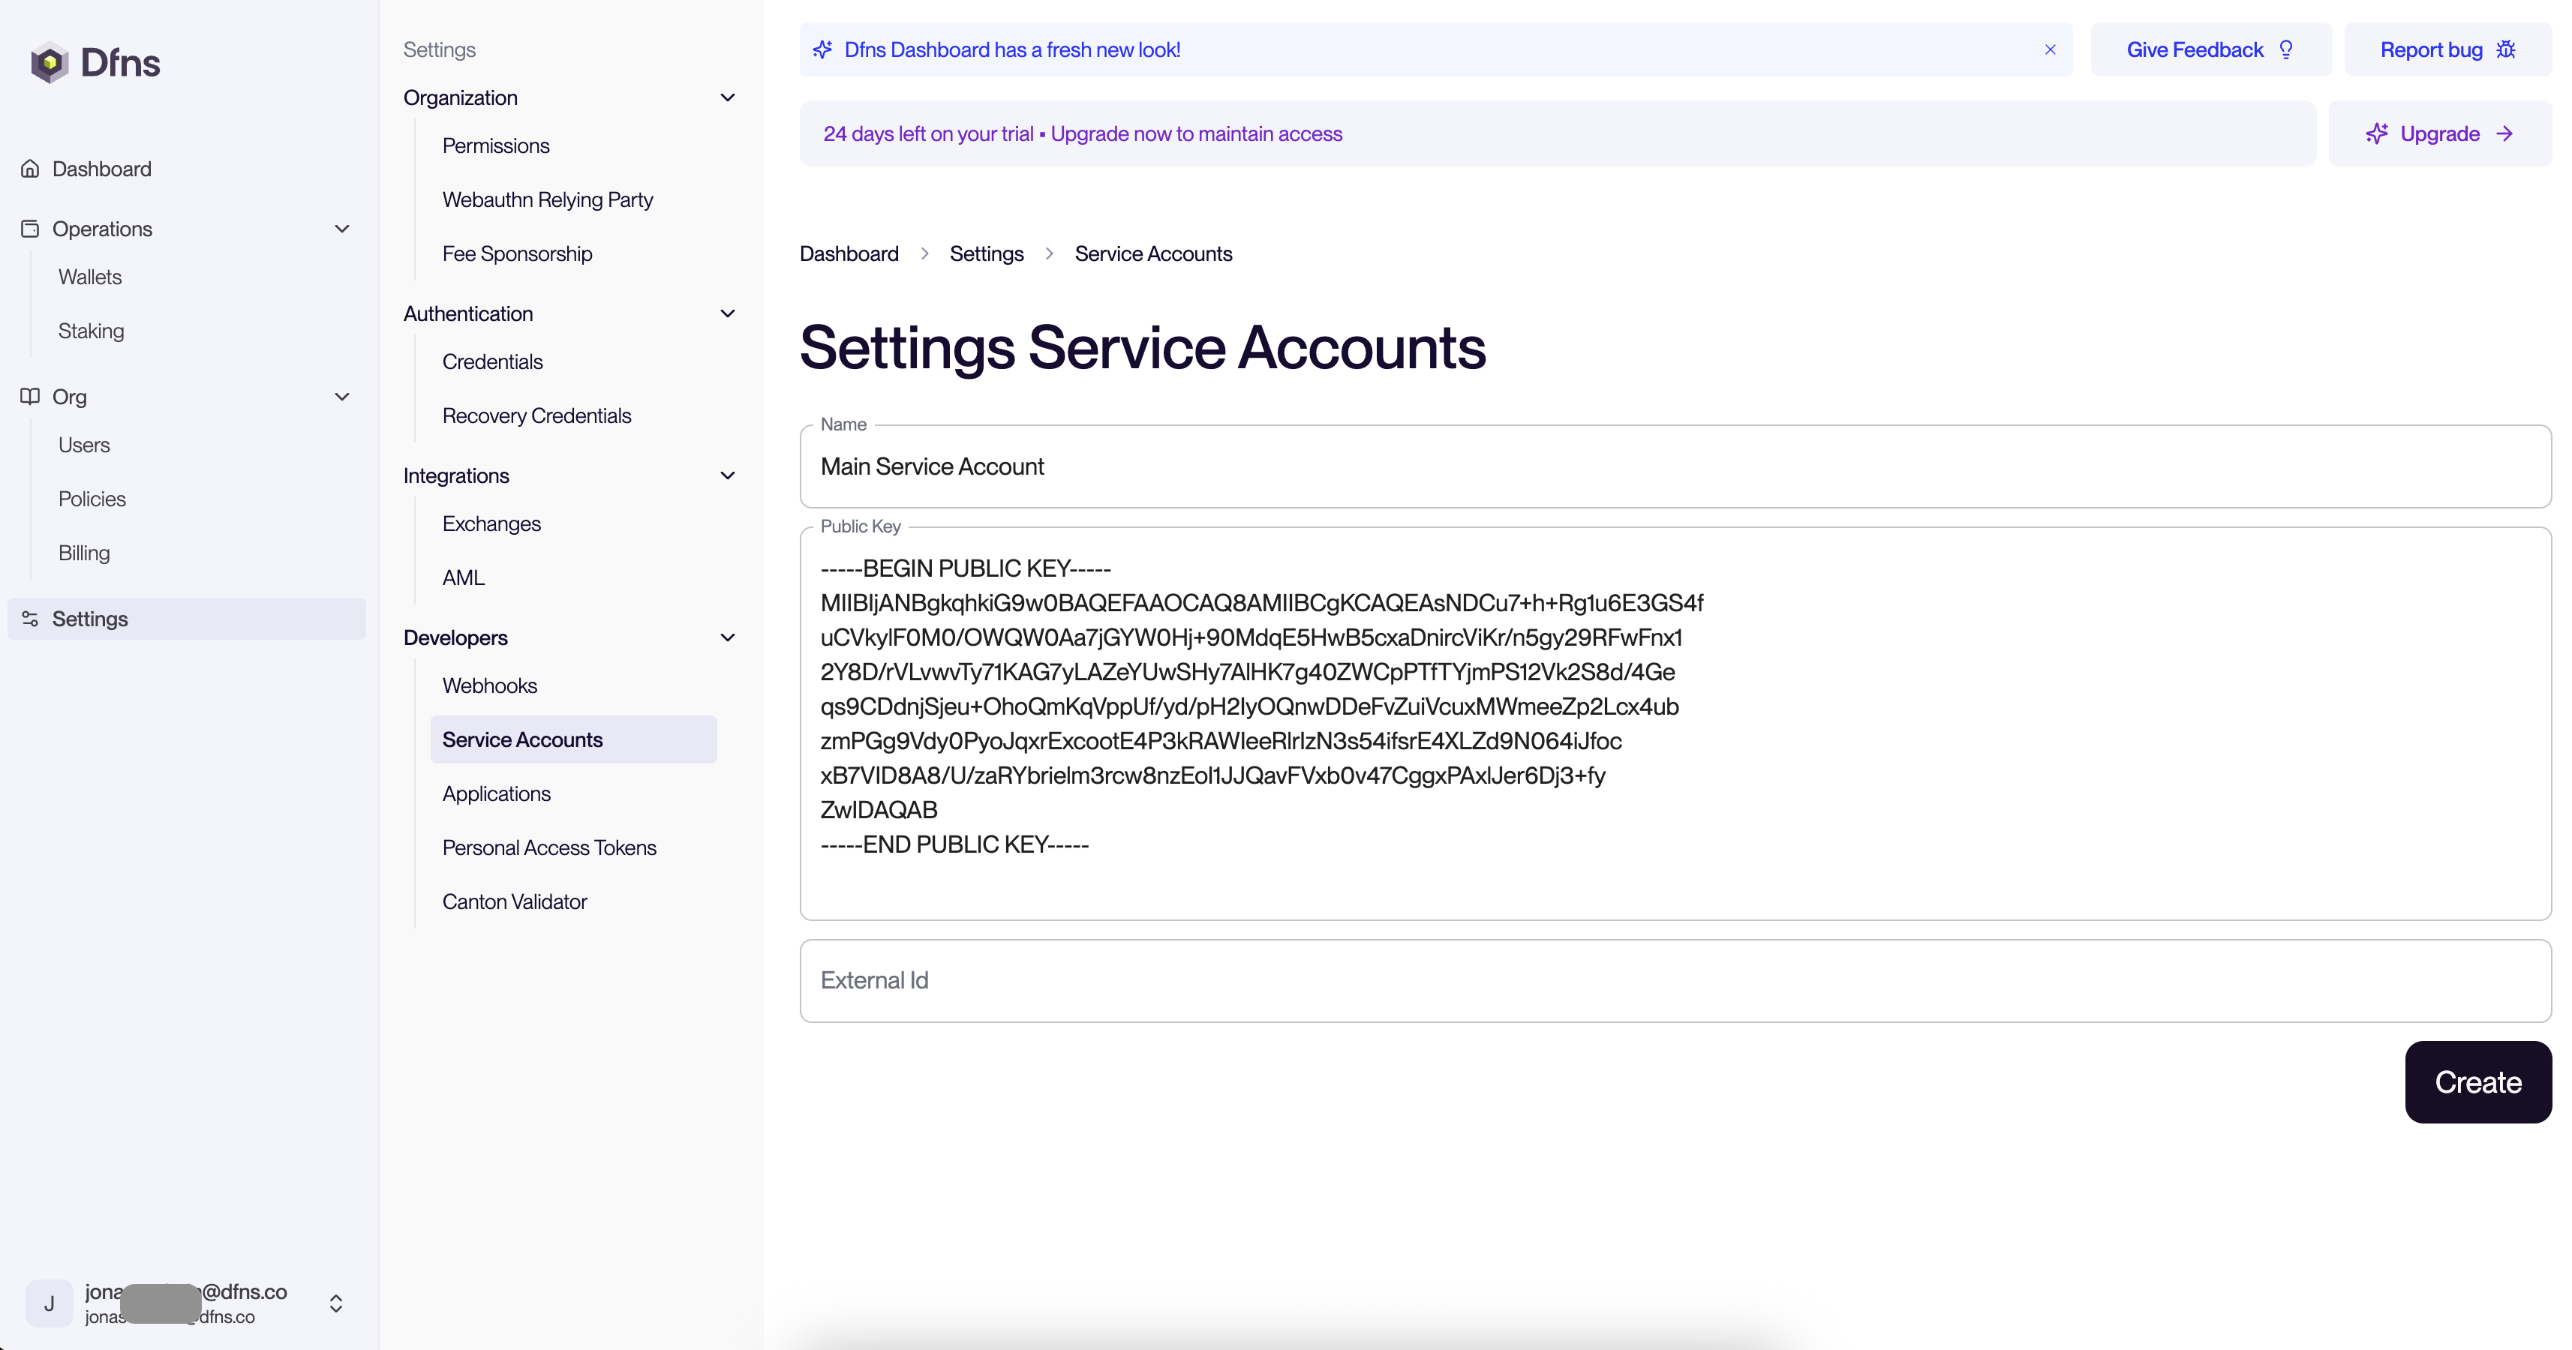Screen dimensions: 2572x1350
Task: Click the Settings sliders icon
Action: tap(30, 619)
